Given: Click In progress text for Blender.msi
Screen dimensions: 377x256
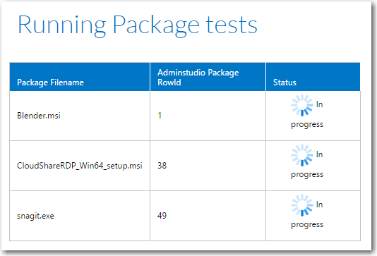Looking at the screenshot, I should (x=307, y=114).
